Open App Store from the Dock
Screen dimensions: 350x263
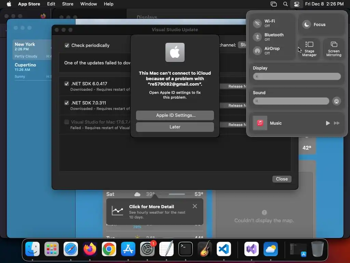[x=128, y=249]
